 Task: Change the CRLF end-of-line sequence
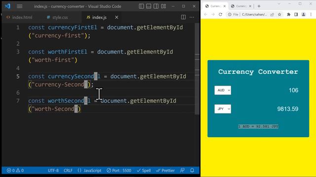click(68, 171)
